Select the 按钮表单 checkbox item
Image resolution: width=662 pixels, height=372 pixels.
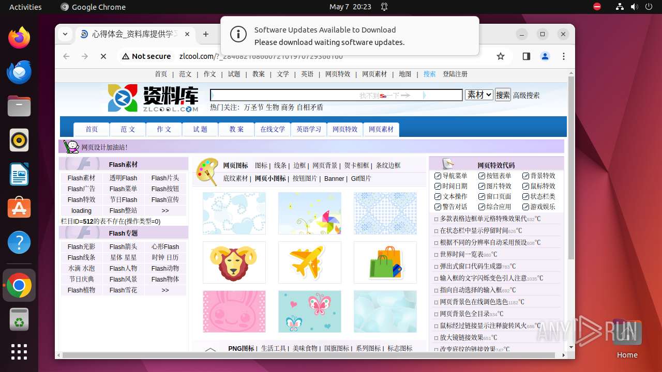click(495, 176)
